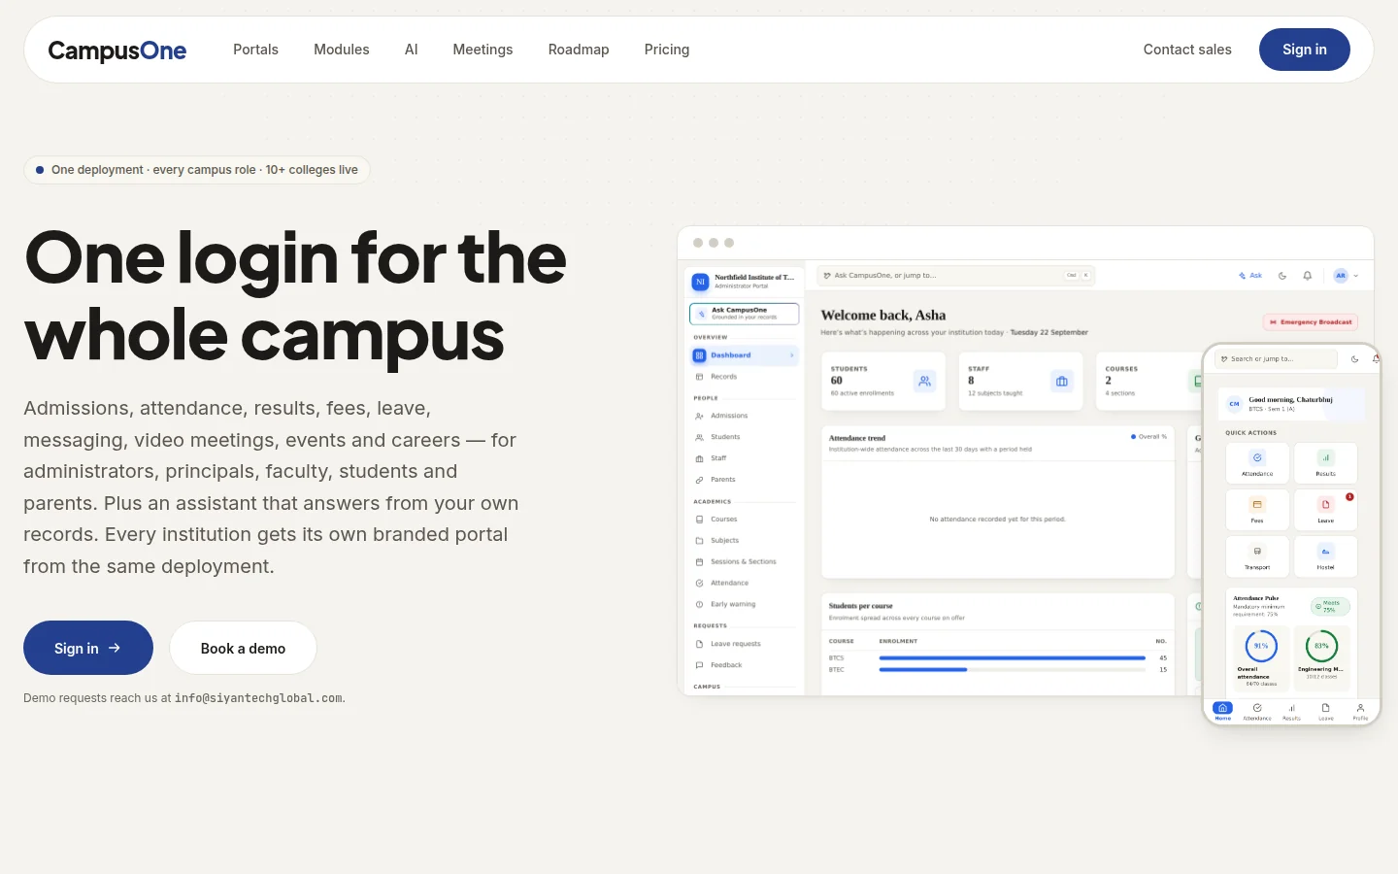This screenshot has width=1398, height=874.
Task: Tap the Home tab in phone preview
Action: [x=1223, y=712]
